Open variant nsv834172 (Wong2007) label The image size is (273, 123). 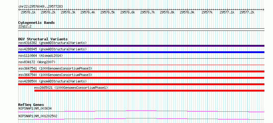[x=37, y=62]
